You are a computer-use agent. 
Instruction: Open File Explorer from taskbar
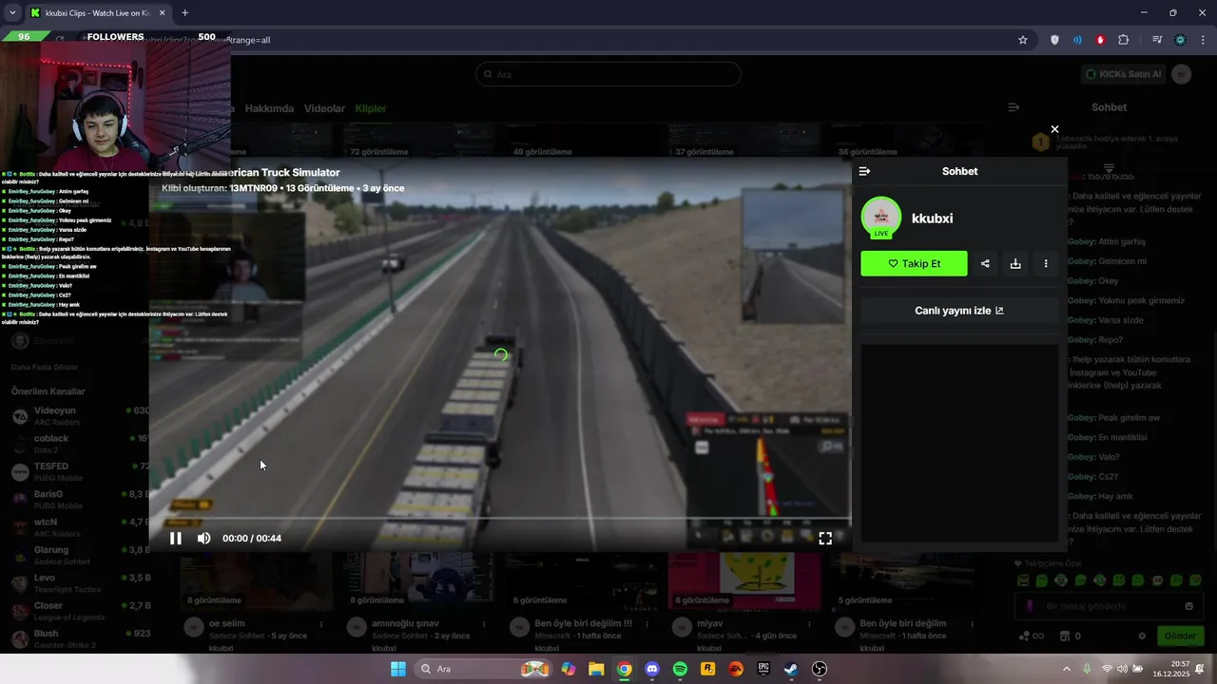(596, 669)
